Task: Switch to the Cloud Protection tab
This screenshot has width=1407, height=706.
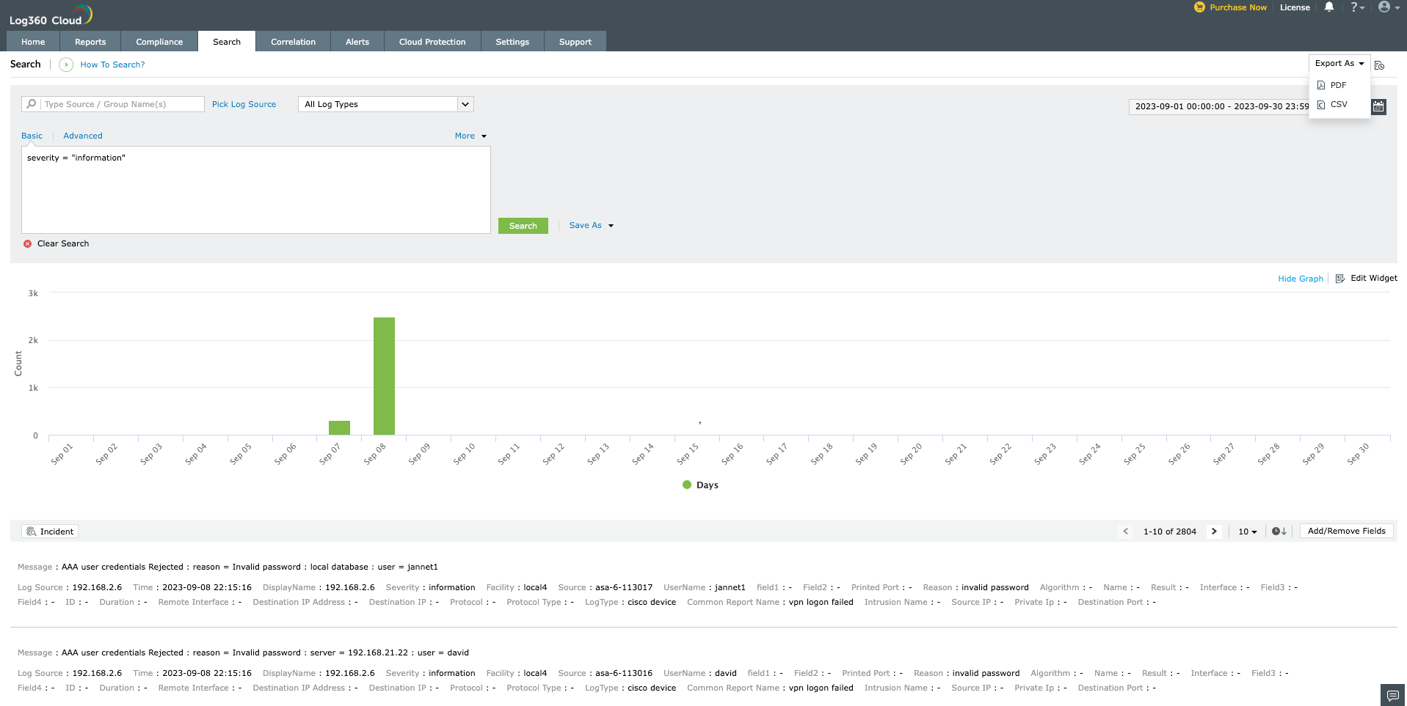Action: tap(432, 42)
